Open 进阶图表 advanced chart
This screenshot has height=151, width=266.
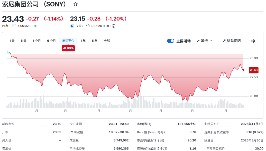pyautogui.click(x=232, y=41)
